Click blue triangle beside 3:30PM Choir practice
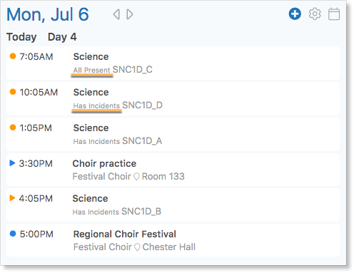Viewport: 354px width, 273px height. pyautogui.click(x=12, y=163)
